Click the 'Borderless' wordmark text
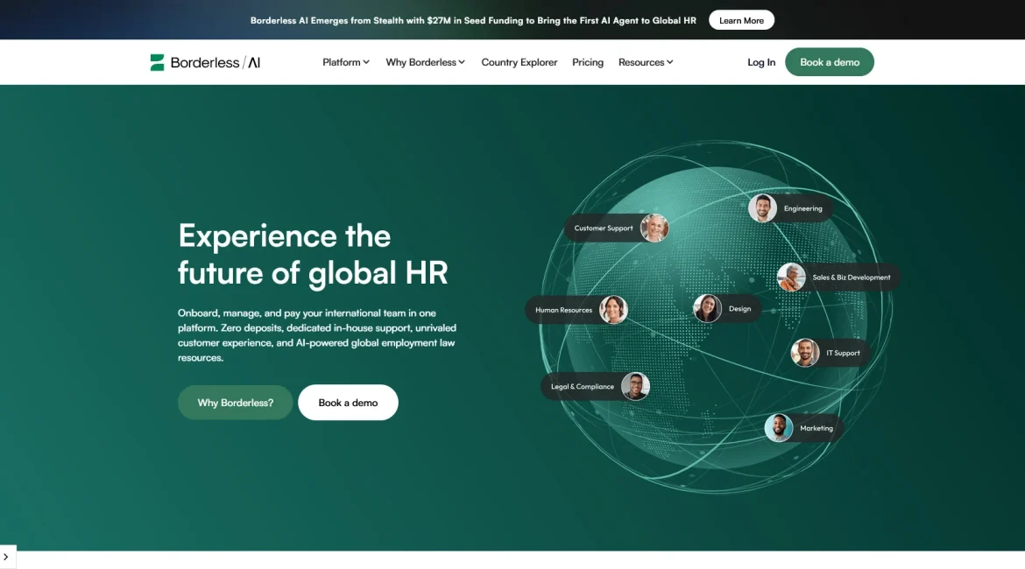This screenshot has width=1025, height=569. click(205, 63)
